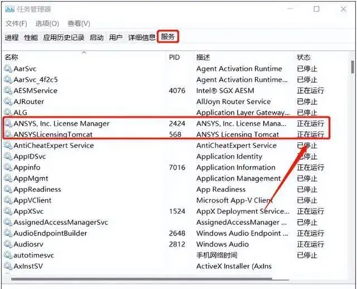Select ANSYS, Inc. License Manager name
Screen dimensions: 357x289
pos(61,123)
